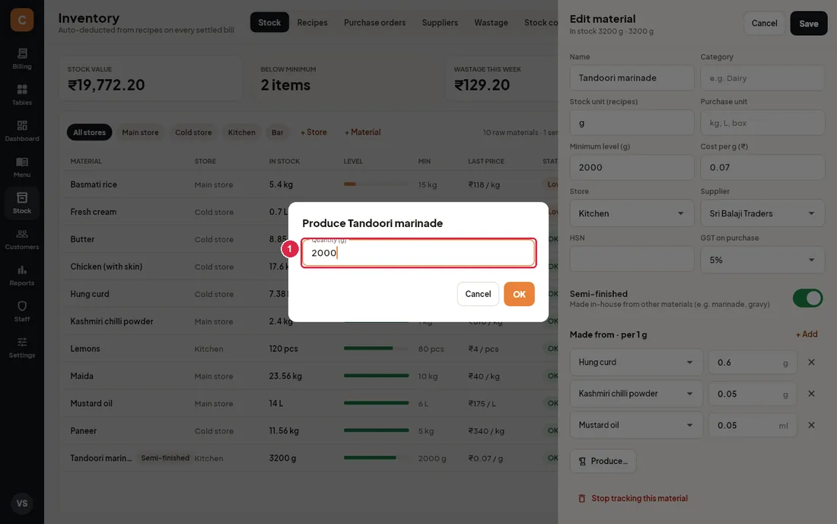Switch to the Stock tab
Image resolution: width=837 pixels, height=524 pixels.
point(269,22)
